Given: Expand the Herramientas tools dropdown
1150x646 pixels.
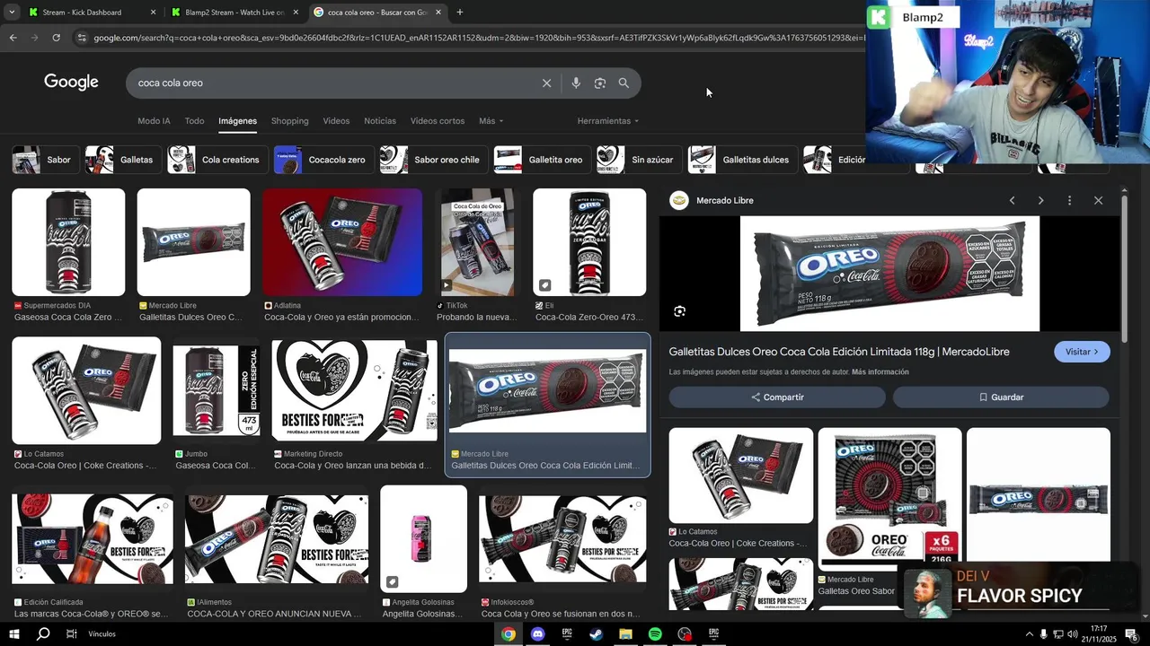Looking at the screenshot, I should 608,121.
